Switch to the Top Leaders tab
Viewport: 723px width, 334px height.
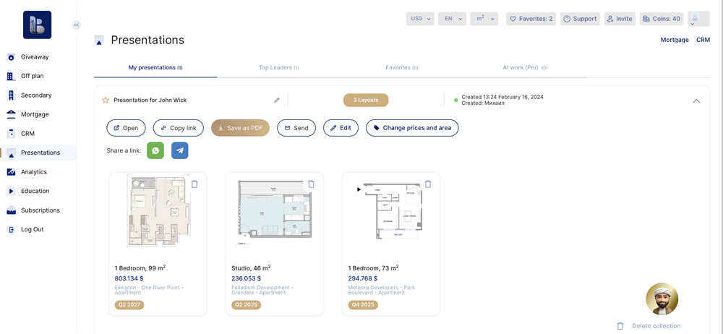(x=278, y=68)
